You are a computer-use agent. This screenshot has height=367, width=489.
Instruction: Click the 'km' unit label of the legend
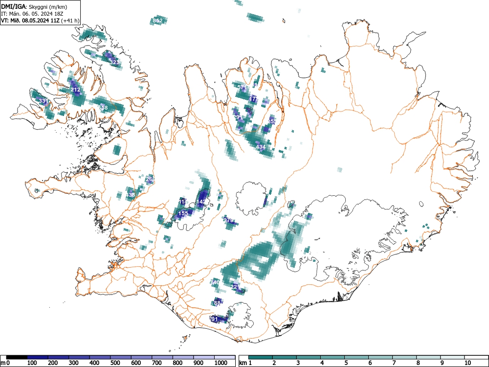coord(243,363)
